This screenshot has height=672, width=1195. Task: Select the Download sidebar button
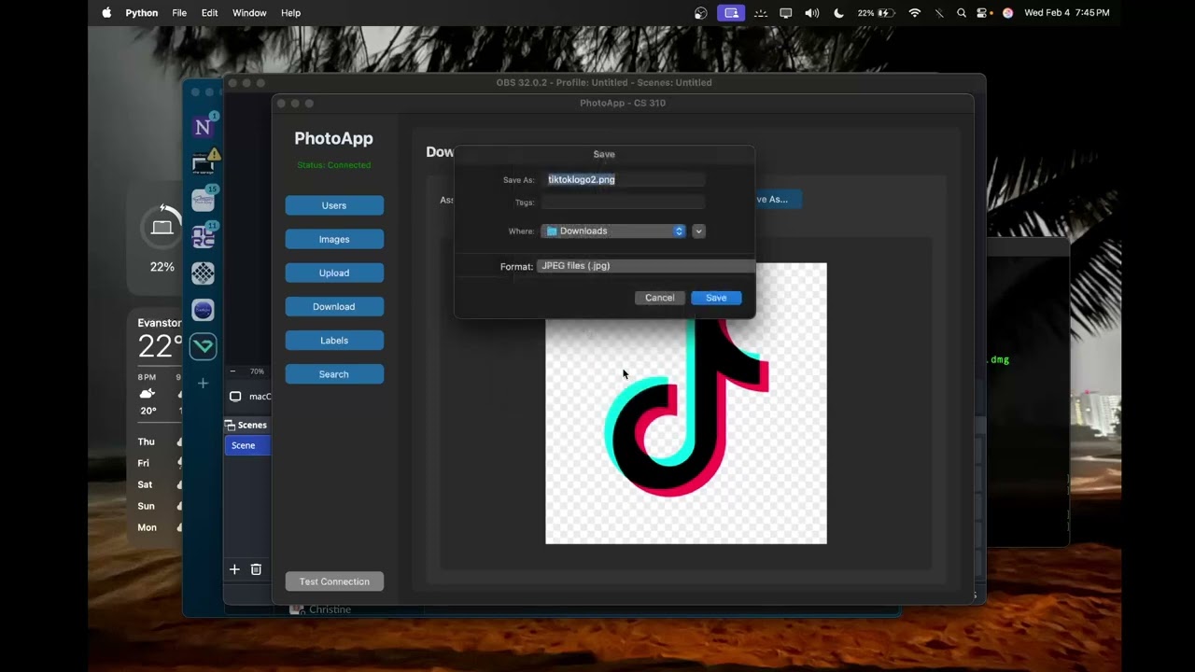pyautogui.click(x=334, y=306)
